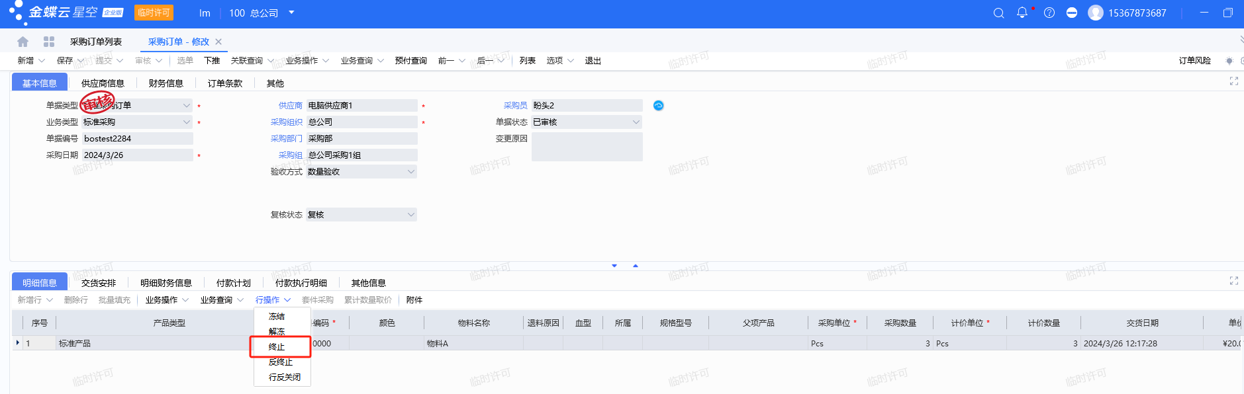This screenshot has width=1244, height=394.
Task: Open the organization dropdown 100 总公司
Action: (262, 13)
